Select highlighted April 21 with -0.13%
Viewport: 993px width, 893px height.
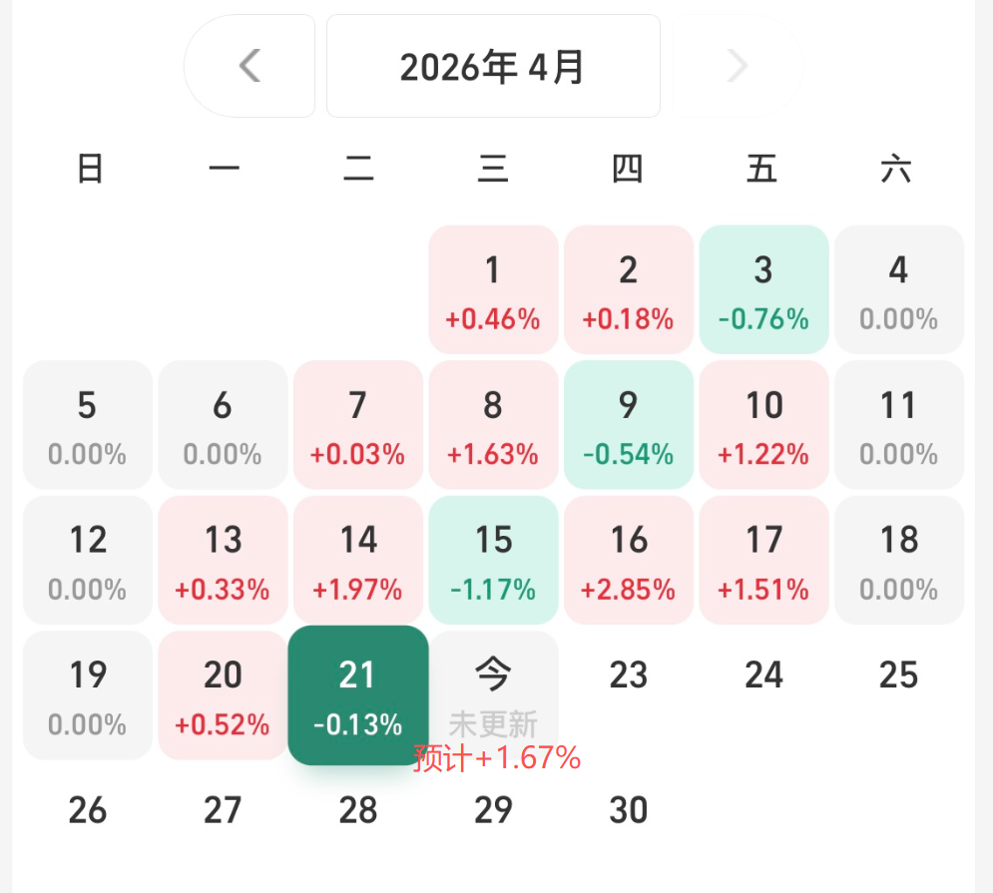pyautogui.click(x=358, y=695)
